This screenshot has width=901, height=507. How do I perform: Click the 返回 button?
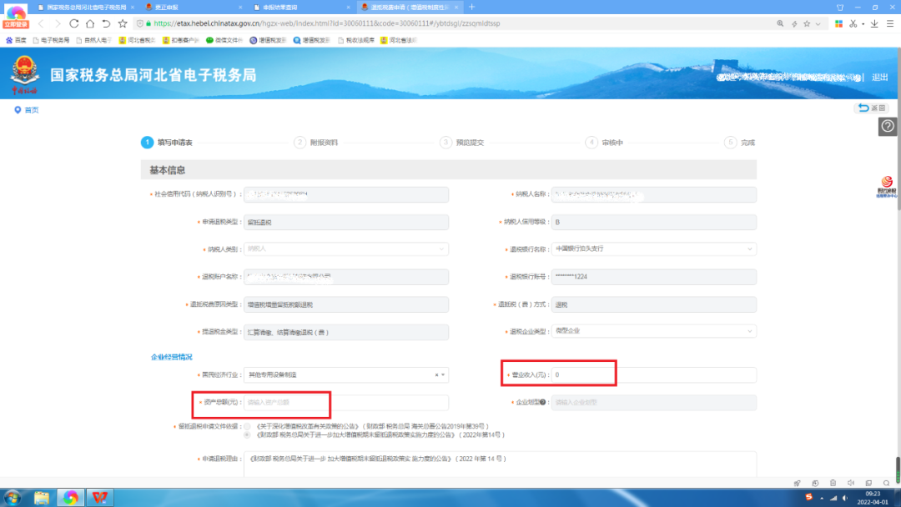873,108
